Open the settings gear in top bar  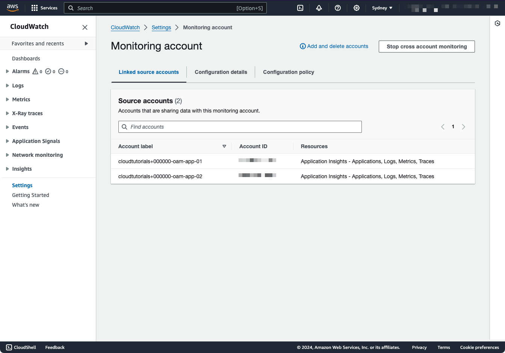click(357, 8)
